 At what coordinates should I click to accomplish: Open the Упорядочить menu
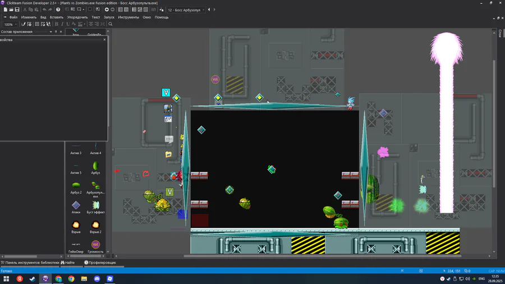click(77, 17)
